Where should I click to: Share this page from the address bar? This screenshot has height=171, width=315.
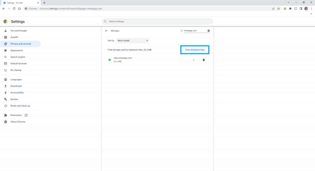[273, 9]
